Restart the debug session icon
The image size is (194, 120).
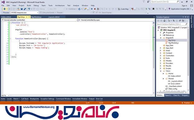click(x=98, y=9)
